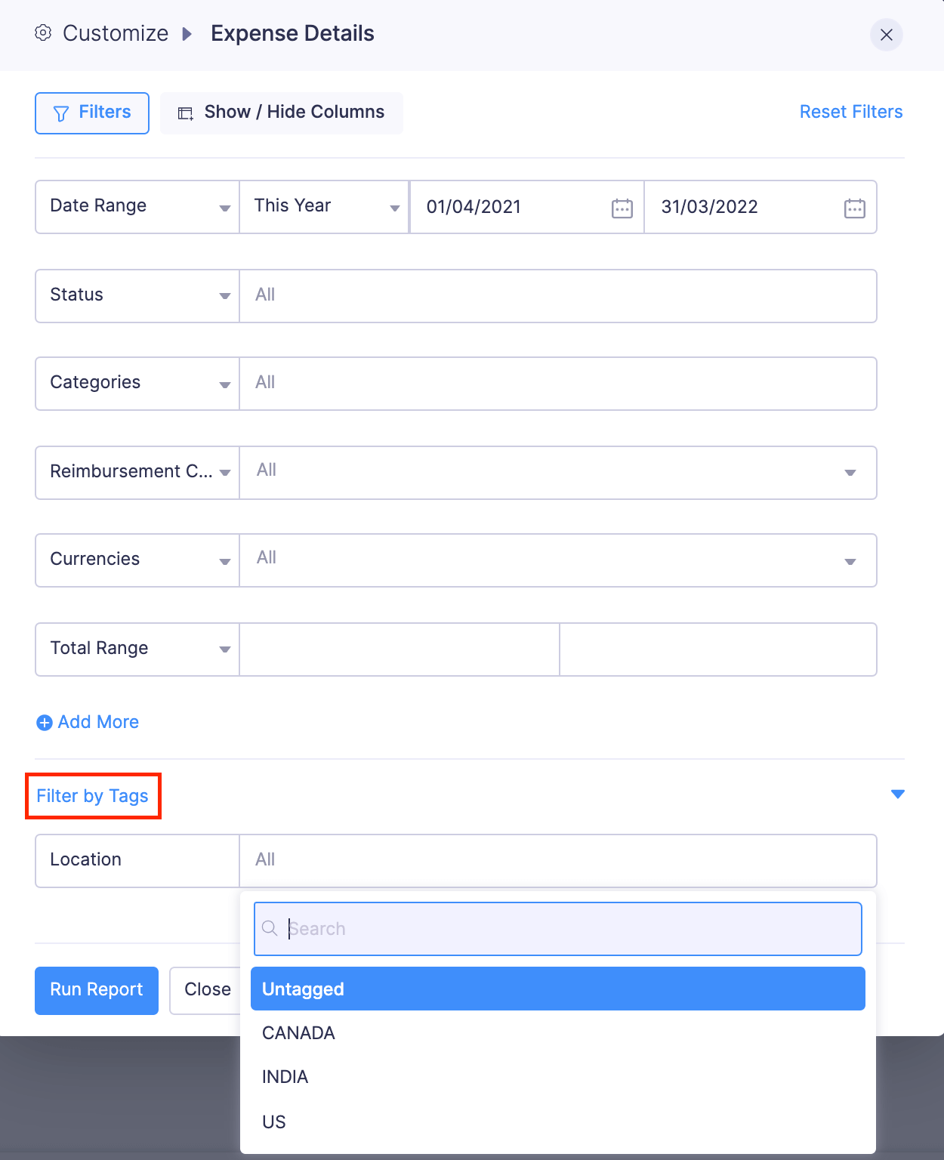Screen dimensions: 944x1160
Task: Select the funnel icon on the Filters button
Action: point(61,113)
